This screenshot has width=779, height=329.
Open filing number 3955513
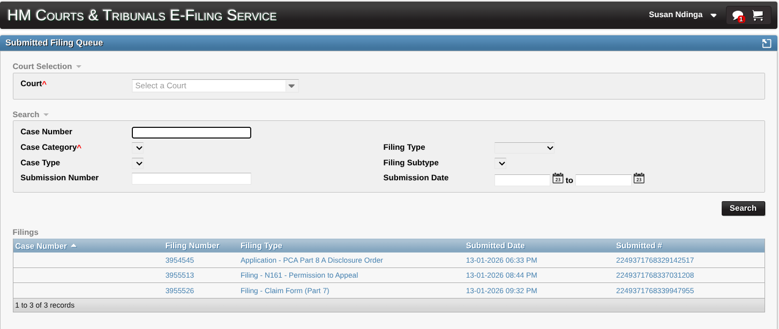click(180, 276)
